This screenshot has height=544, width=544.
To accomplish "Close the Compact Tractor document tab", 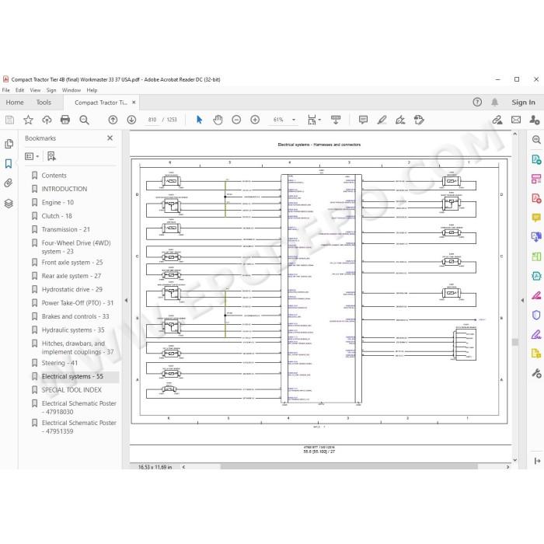I will [x=134, y=103].
